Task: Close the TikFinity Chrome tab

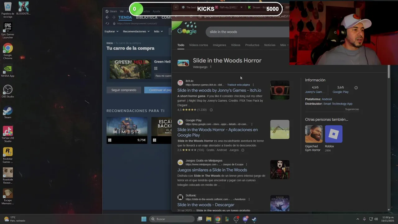Action: (x=241, y=7)
